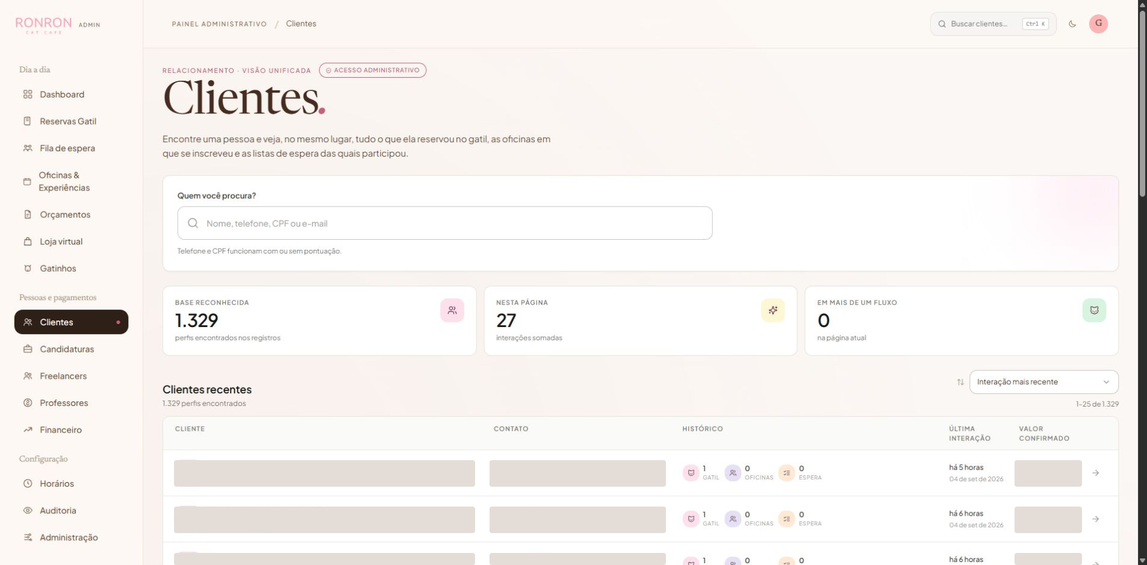Open Reservas Gatil via its sidebar icon
Screen dimensions: 1147x565
pyautogui.click(x=28, y=121)
